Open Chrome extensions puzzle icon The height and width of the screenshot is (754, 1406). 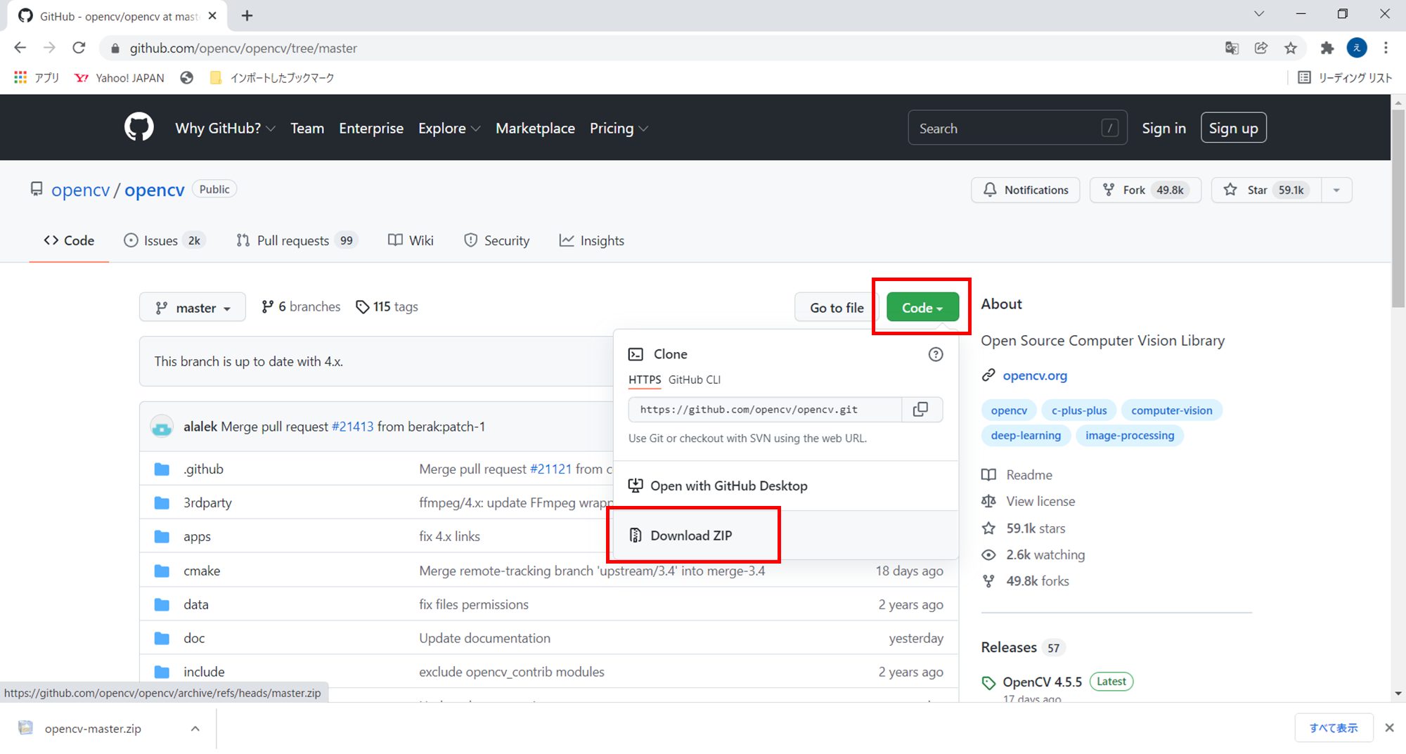coord(1327,48)
